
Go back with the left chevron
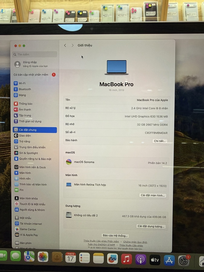click(65, 45)
